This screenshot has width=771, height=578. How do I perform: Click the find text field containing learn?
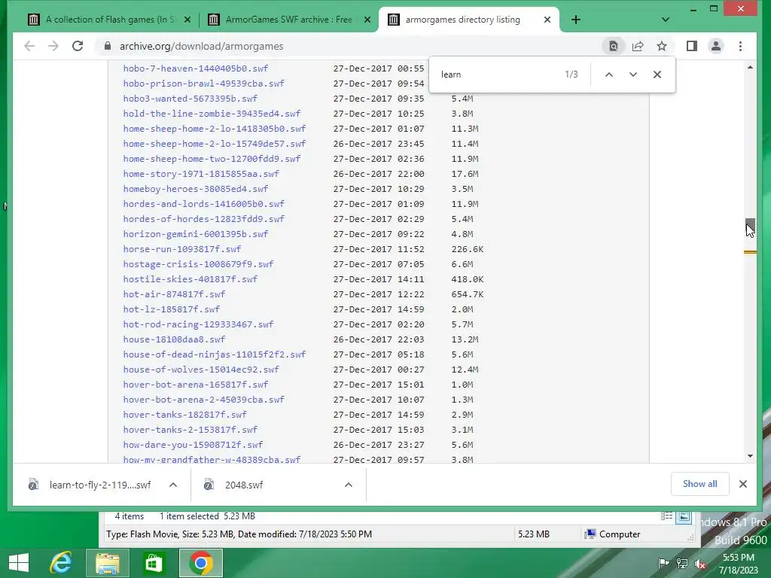497,75
